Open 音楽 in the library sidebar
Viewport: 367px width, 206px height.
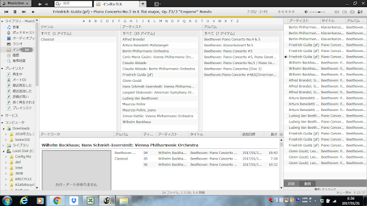pos(16,27)
